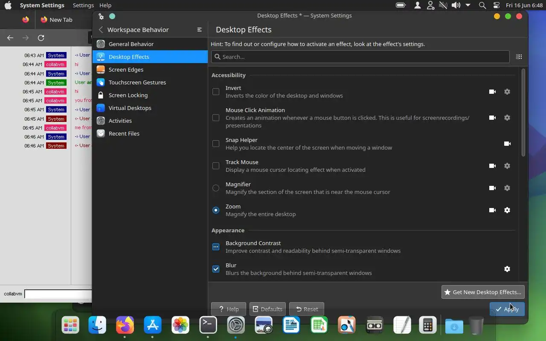This screenshot has width=546, height=341.
Task: Open Track Mouse settings gear
Action: 507,166
